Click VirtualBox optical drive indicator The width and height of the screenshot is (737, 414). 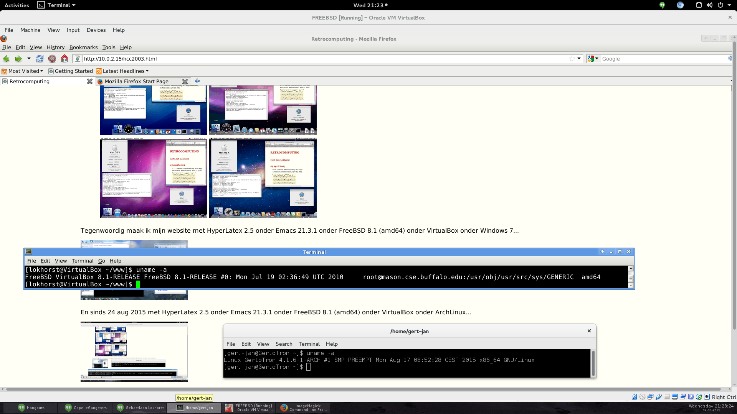(x=642, y=397)
